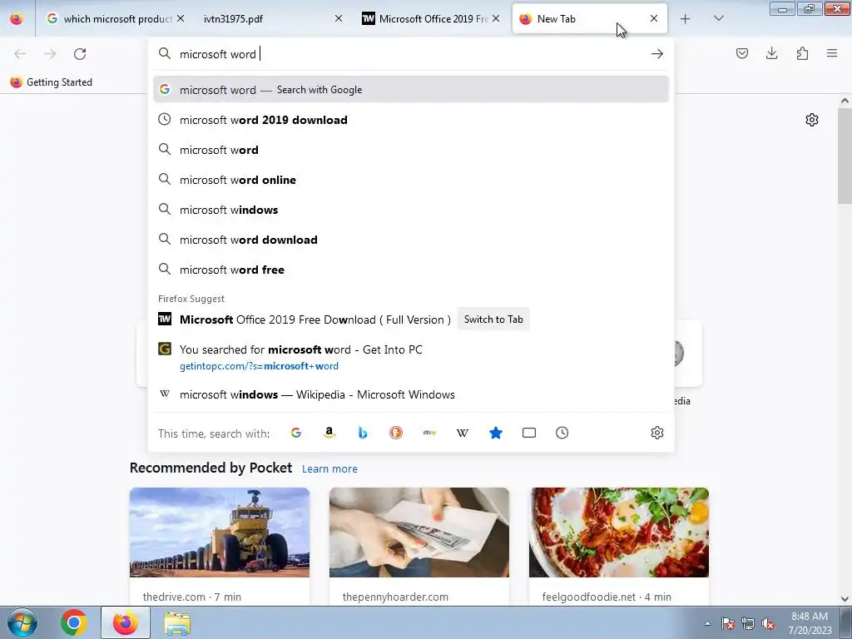Viewport: 852px width, 639px height.
Task: Open 'You searched for microsoft word' Get Into PC result
Action: 411,357
